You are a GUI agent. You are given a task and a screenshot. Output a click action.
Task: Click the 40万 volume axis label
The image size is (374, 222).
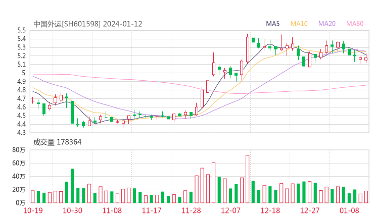[x=19, y=176]
